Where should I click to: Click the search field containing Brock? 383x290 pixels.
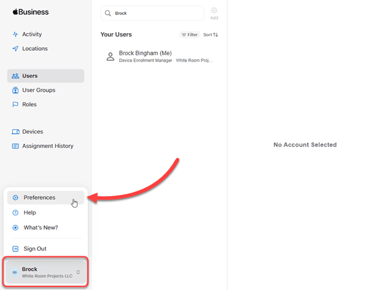(x=152, y=13)
